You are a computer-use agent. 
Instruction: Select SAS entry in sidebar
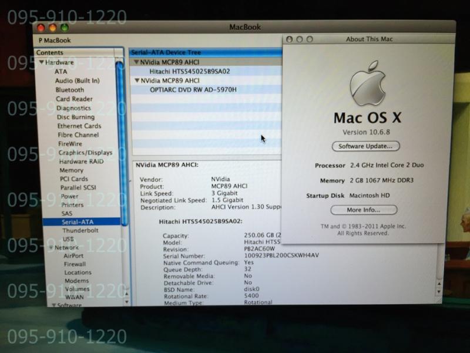tap(67, 213)
